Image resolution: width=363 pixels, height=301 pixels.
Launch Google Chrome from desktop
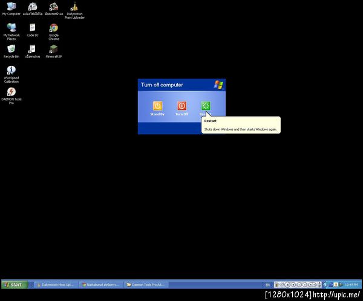(54, 32)
